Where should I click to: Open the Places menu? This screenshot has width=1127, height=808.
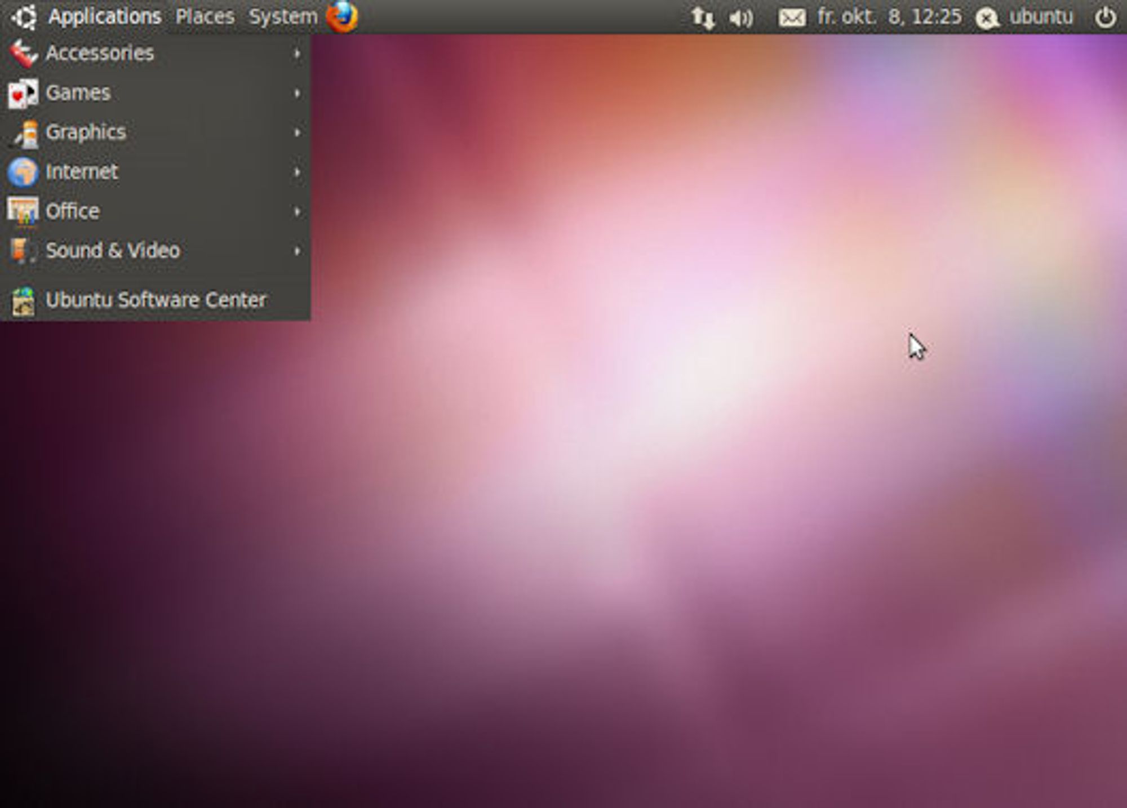(x=205, y=17)
